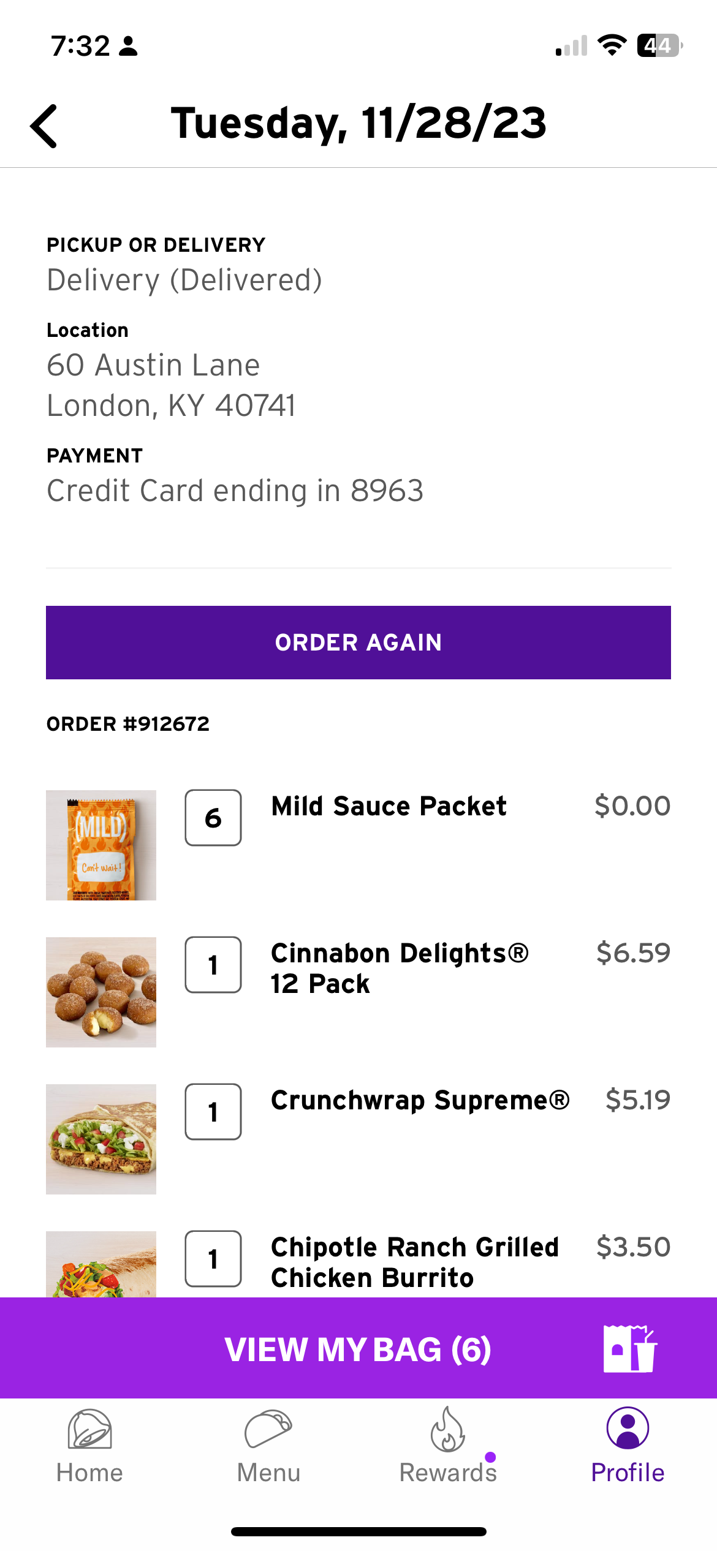Tap the back arrow icon
The height and width of the screenshot is (1551, 717).
(44, 126)
